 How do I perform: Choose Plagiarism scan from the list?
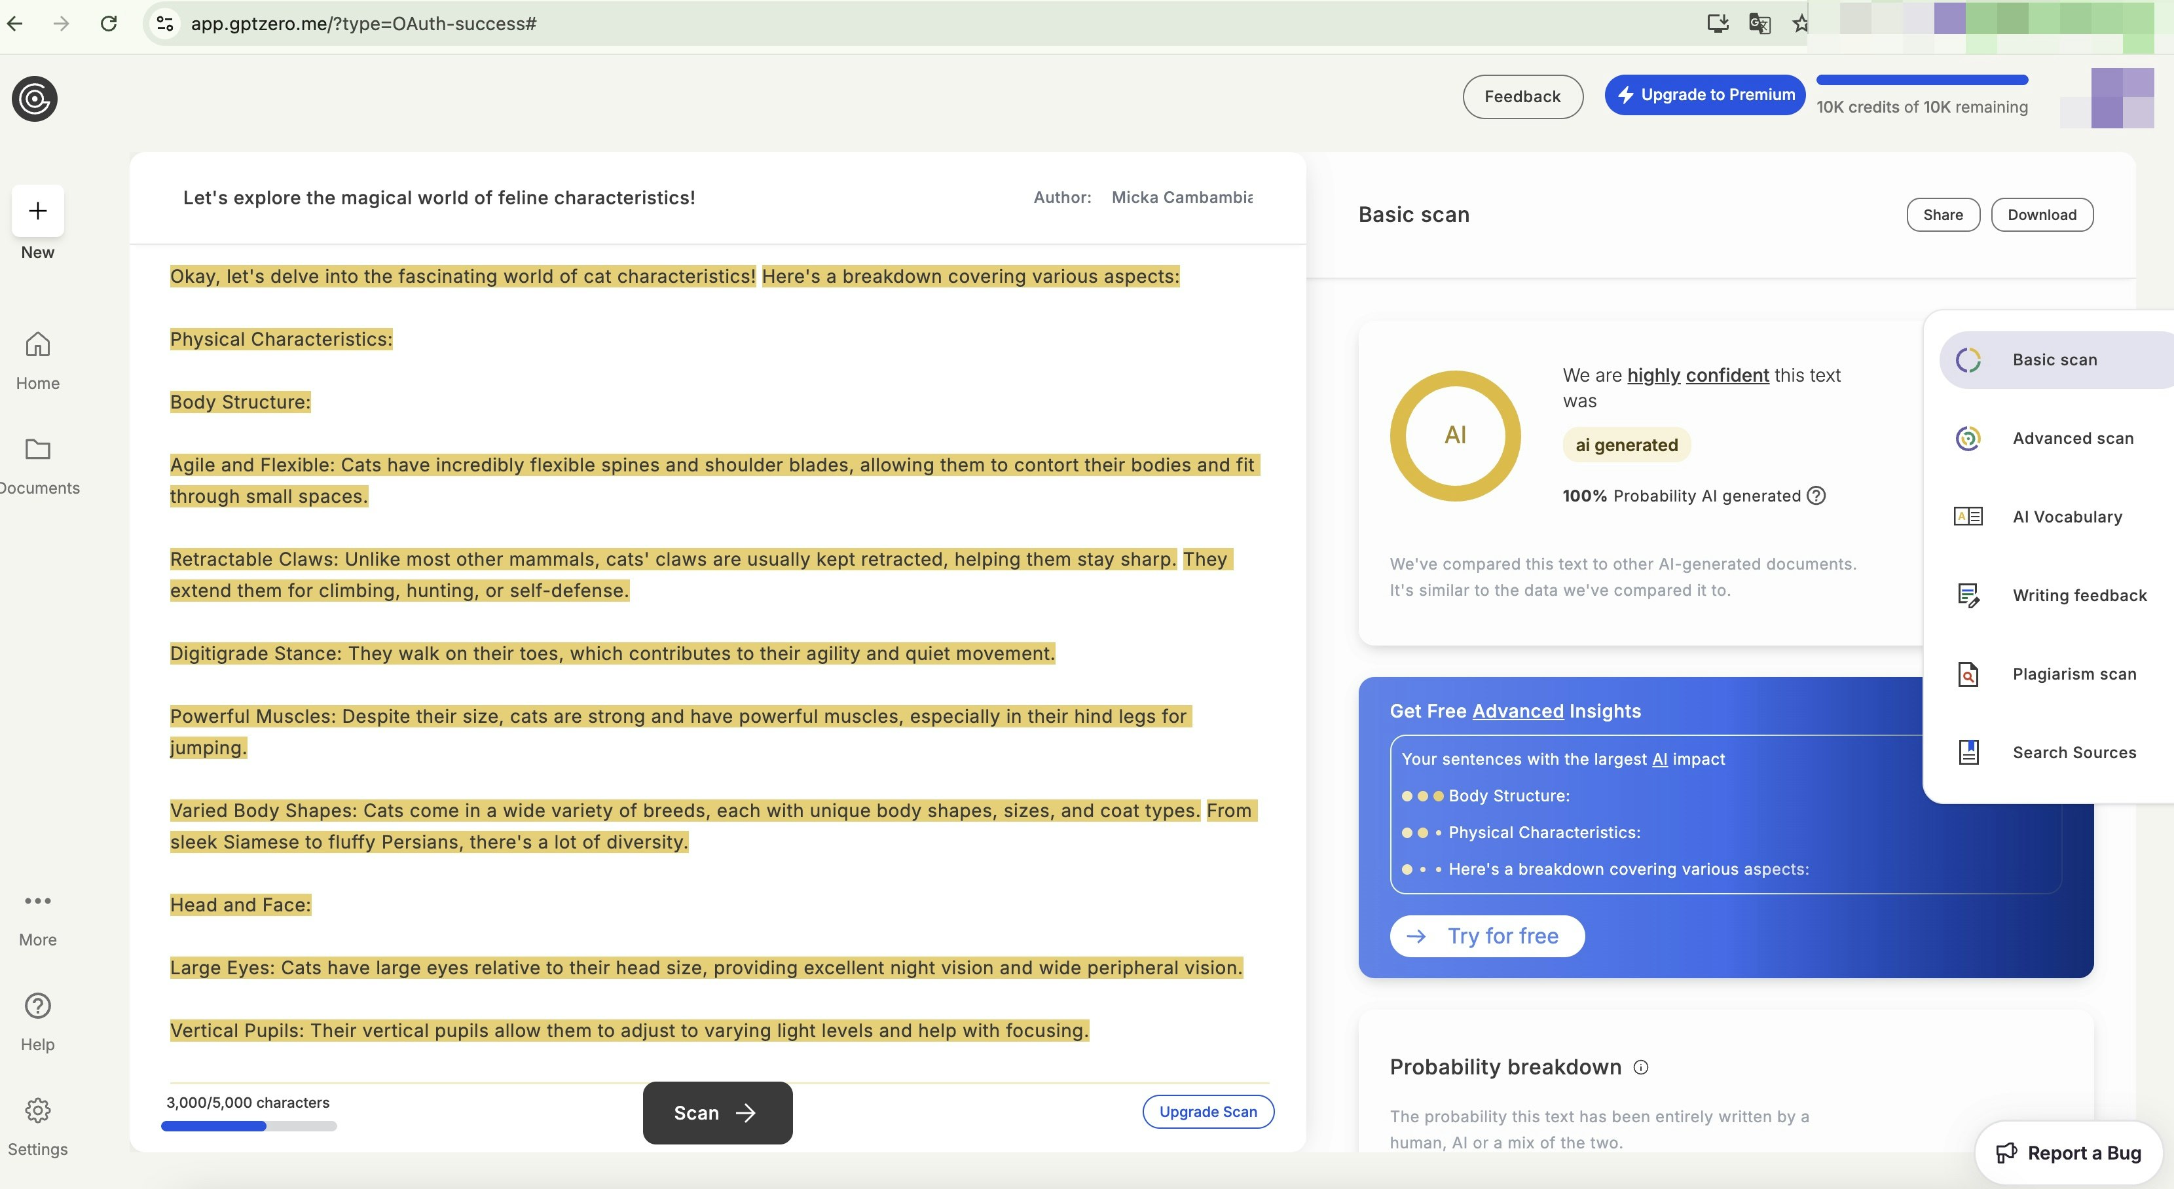tap(2074, 674)
